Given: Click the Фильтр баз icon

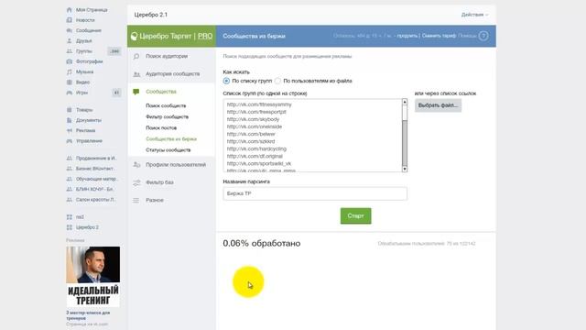Looking at the screenshot, I should (136, 182).
